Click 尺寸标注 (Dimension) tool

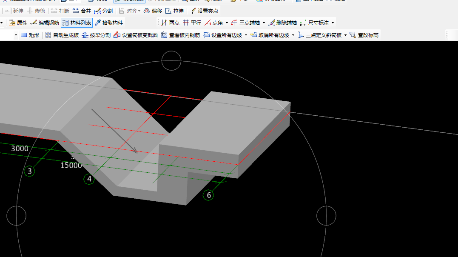315,23
